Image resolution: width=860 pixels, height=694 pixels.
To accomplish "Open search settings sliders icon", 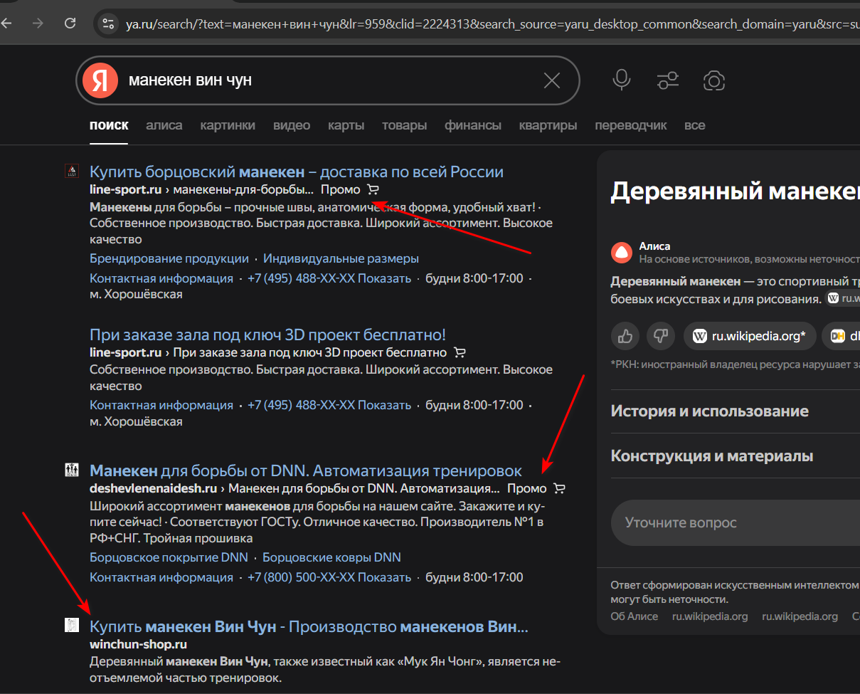I will tap(667, 80).
